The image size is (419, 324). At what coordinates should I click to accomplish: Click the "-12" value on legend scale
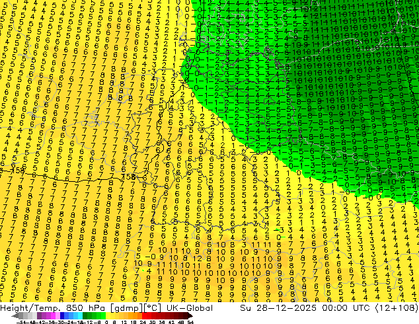(89, 322)
